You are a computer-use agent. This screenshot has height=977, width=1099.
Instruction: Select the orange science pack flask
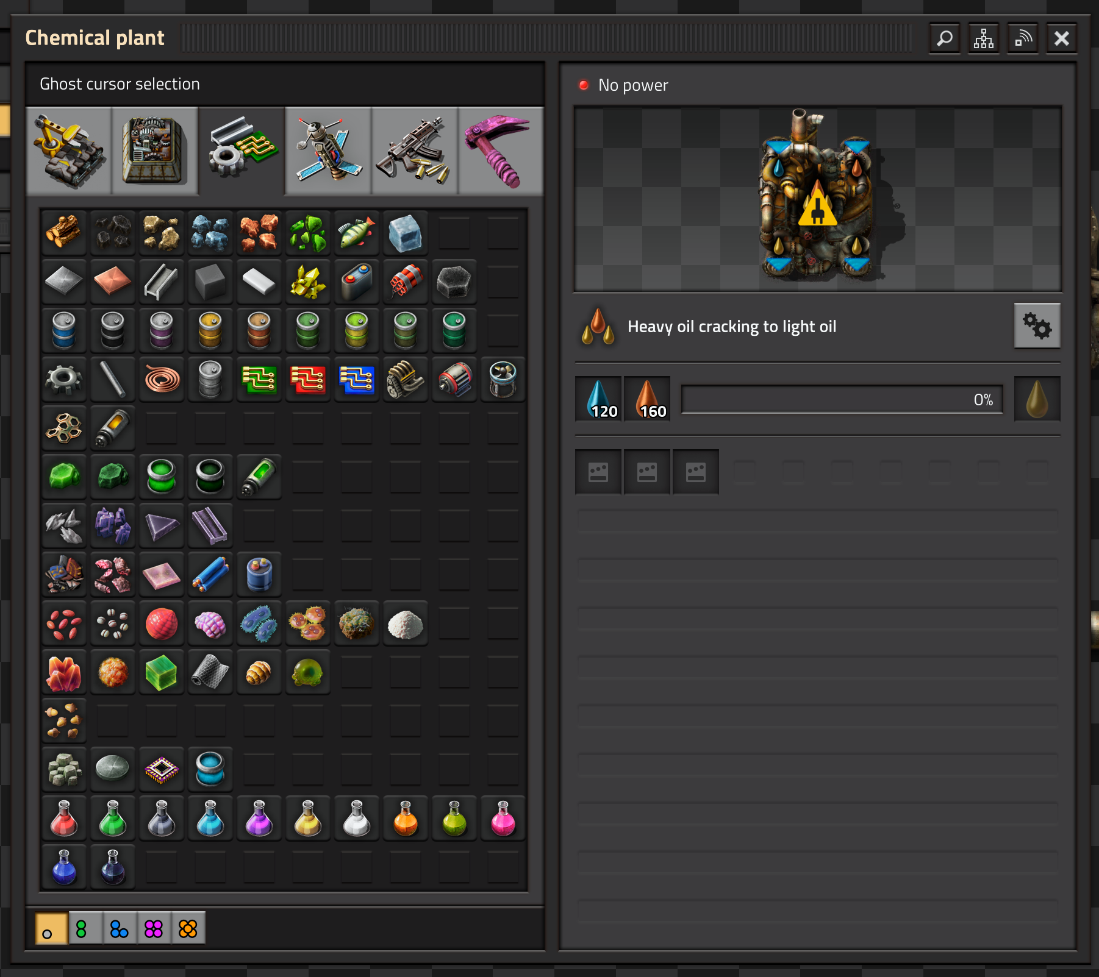point(406,818)
